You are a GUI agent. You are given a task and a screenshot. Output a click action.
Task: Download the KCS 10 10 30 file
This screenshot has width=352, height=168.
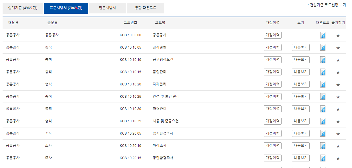coord(323,109)
